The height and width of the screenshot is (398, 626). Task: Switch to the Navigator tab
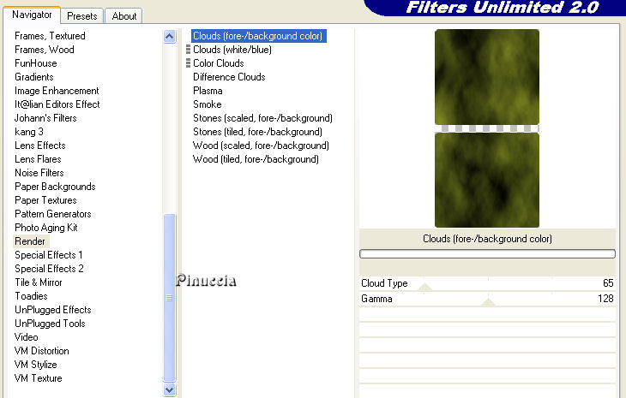click(32, 15)
